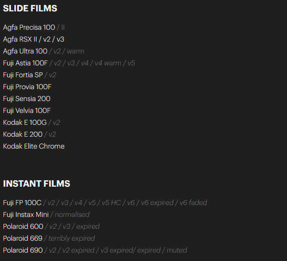Select Kodak E 100G slide film
Image resolution: width=287 pixels, height=261 pixels.
pos(25,123)
